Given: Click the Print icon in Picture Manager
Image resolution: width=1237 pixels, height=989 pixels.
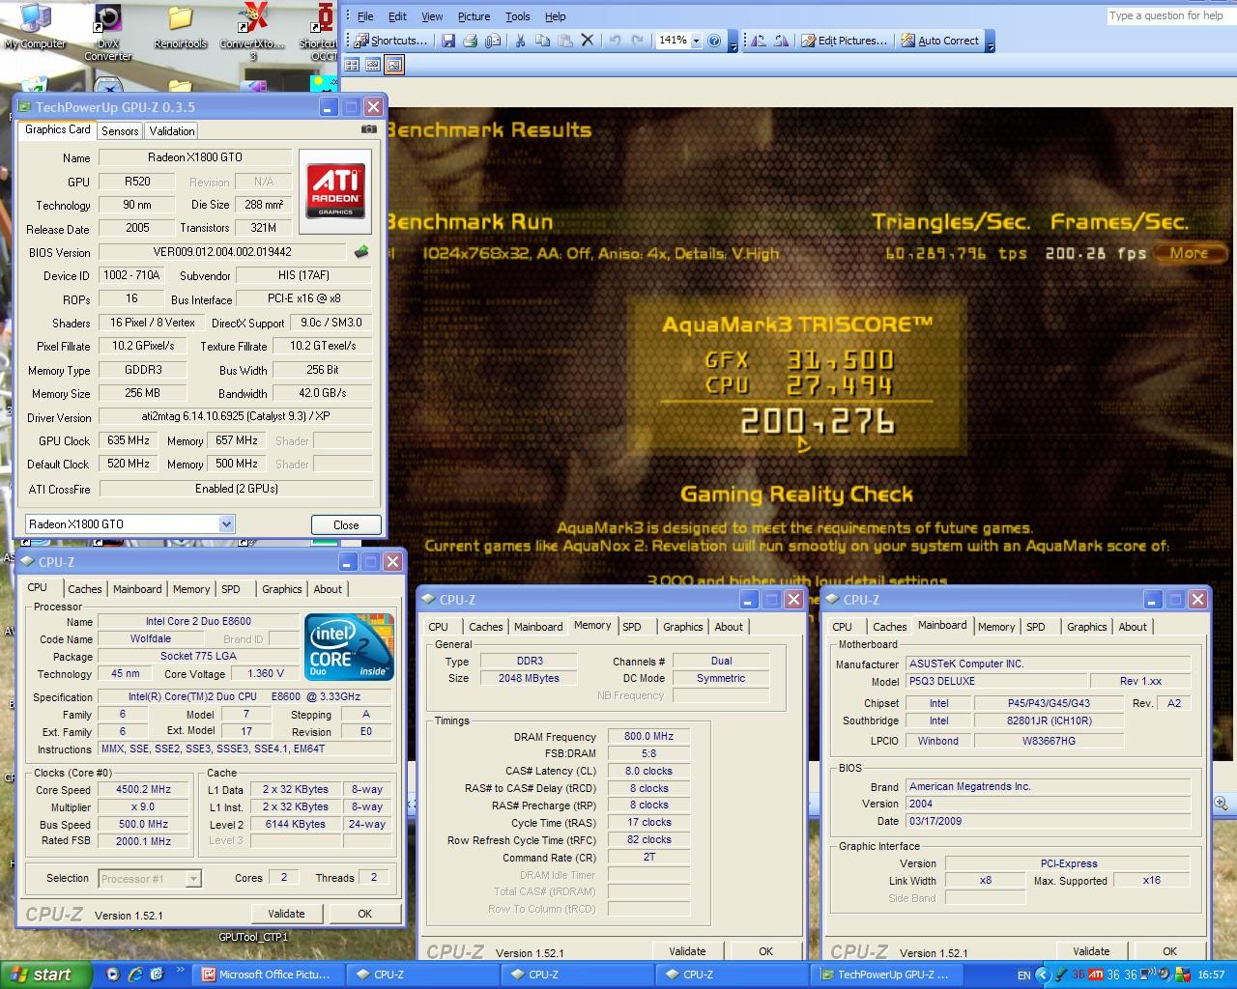Looking at the screenshot, I should coord(471,41).
